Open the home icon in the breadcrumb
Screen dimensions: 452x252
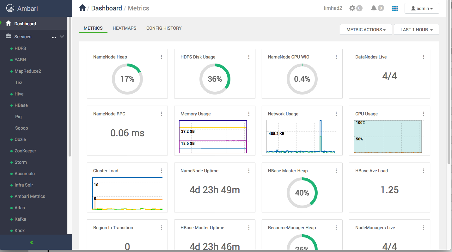point(82,8)
